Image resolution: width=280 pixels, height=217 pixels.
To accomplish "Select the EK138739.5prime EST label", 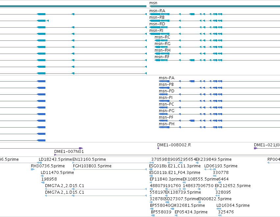I will 183,192.
